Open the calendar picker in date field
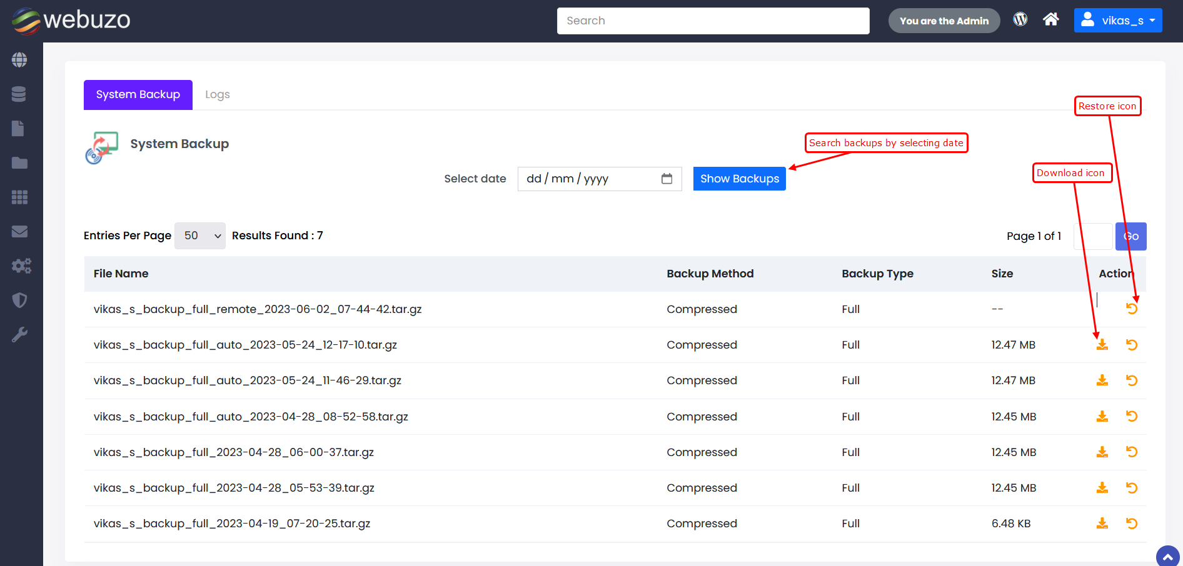 coord(667,179)
